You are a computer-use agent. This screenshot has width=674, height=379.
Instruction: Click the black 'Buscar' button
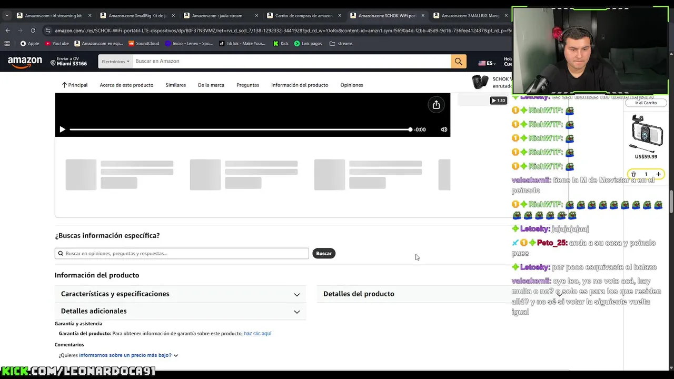pyautogui.click(x=324, y=253)
